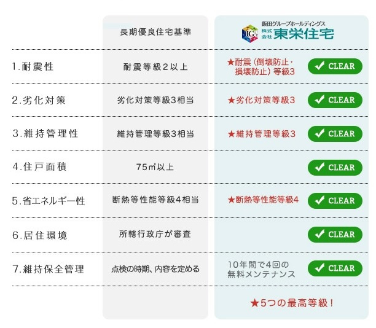Click the 10年間で4回の無料メンテナンス text
The height and width of the screenshot is (328, 376).
click(261, 269)
